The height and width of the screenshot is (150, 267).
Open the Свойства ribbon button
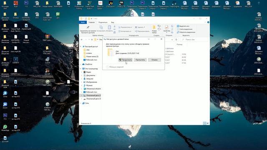166,29
